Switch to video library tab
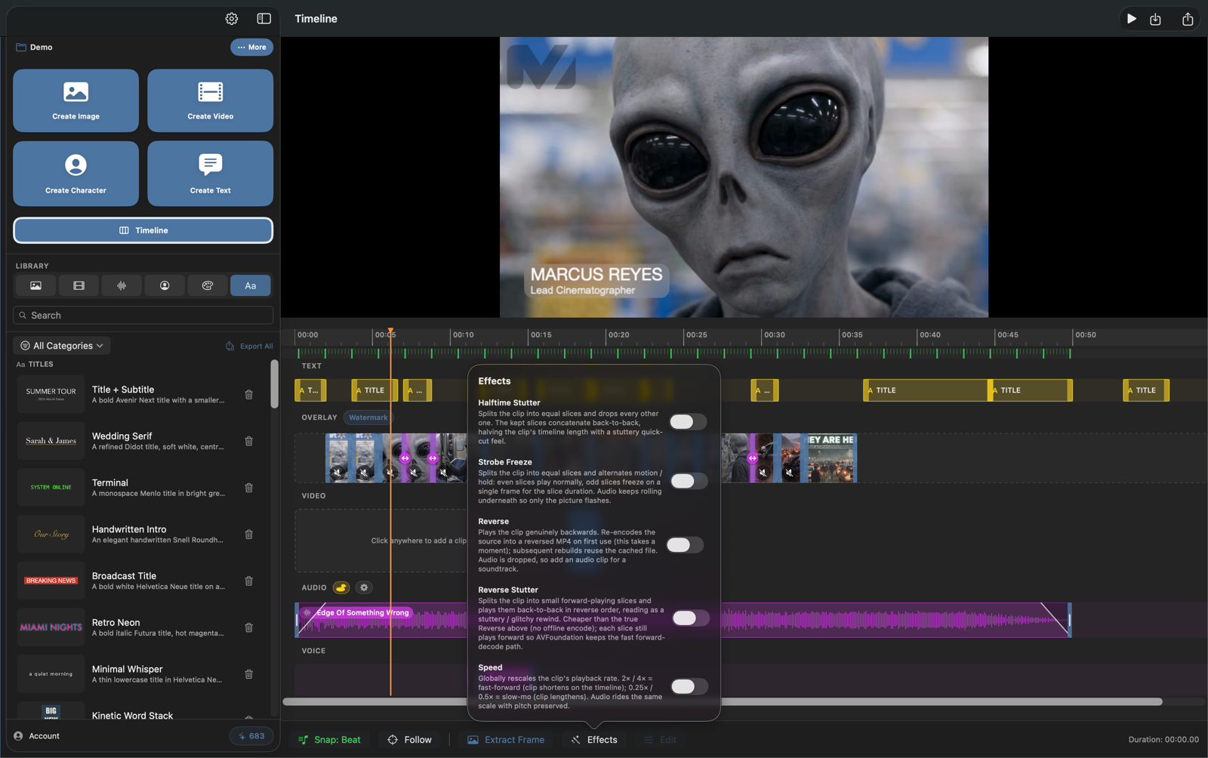This screenshot has width=1208, height=758. tap(79, 285)
